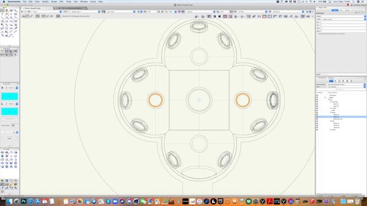Image resolution: width=367 pixels, height=206 pixels.
Task: Open the opacity dropdown in Attributes palette
Action: pyautogui.click(x=17, y=132)
